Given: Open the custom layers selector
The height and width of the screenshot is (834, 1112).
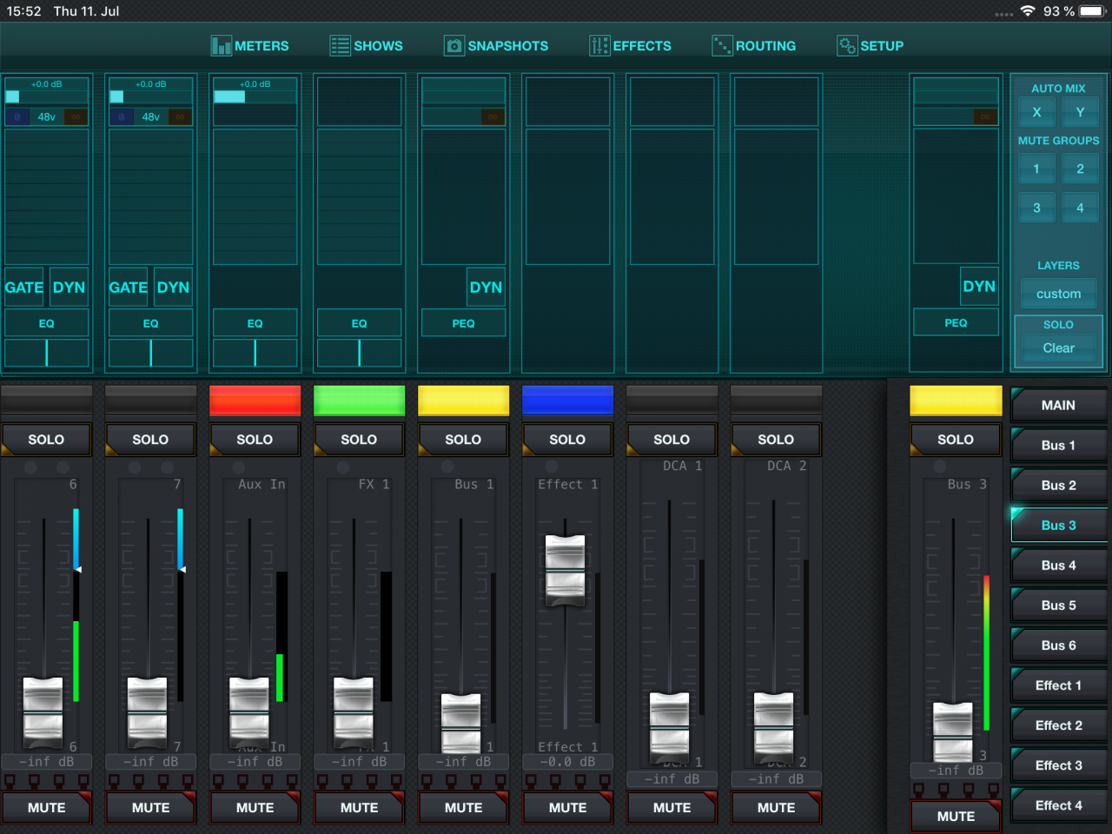Looking at the screenshot, I should tap(1058, 294).
